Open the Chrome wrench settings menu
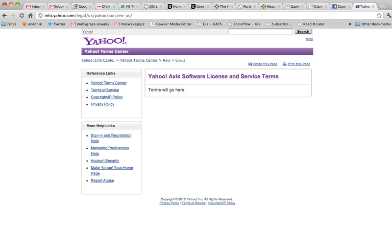 389,16
